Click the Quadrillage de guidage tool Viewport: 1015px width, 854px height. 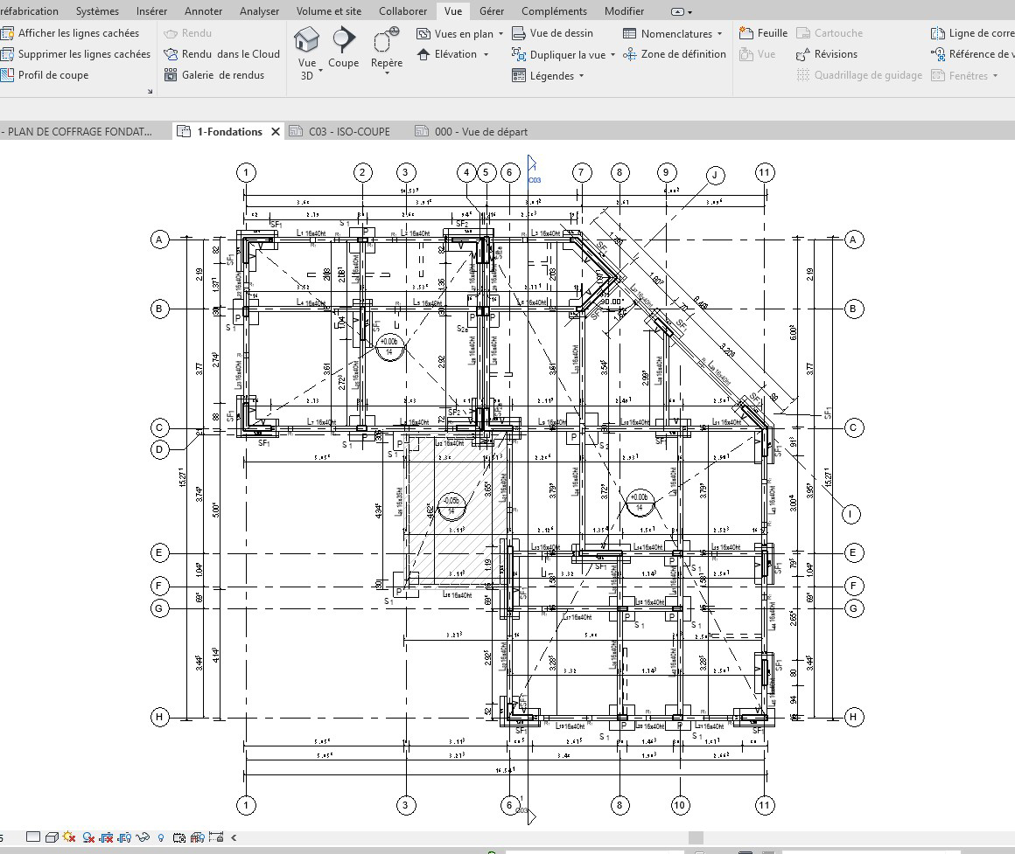[859, 75]
